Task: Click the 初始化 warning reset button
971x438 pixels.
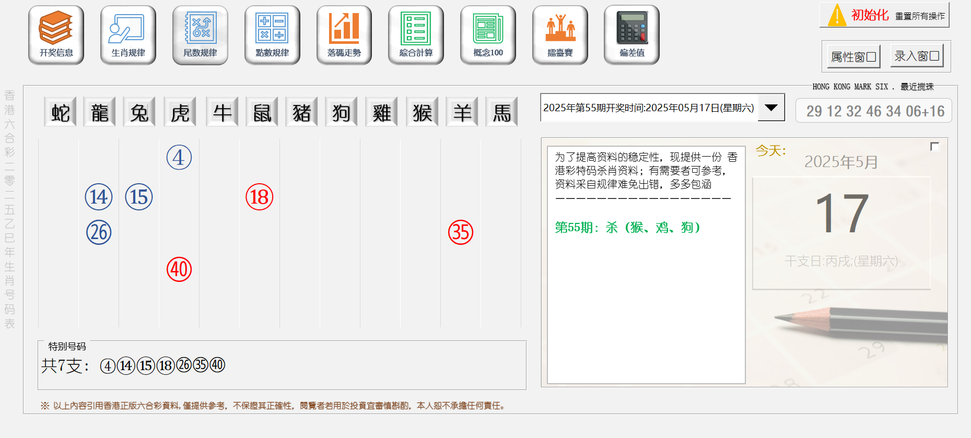Action: pyautogui.click(x=884, y=15)
